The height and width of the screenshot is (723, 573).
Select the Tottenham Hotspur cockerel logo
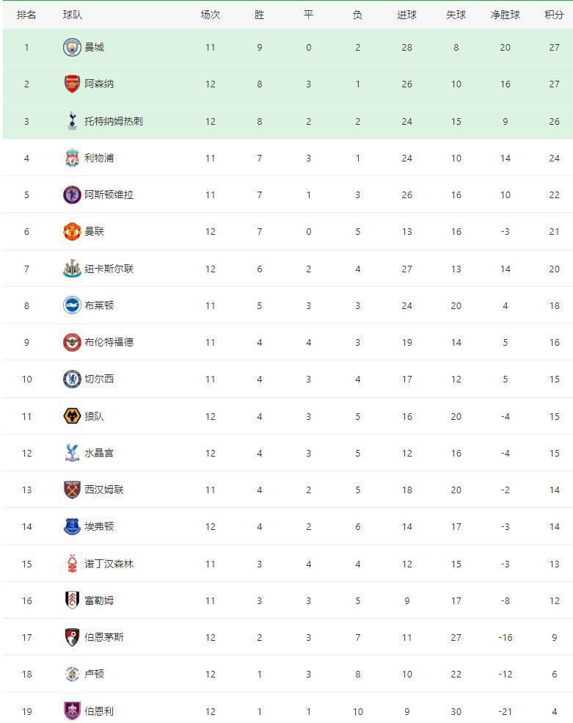[72, 121]
